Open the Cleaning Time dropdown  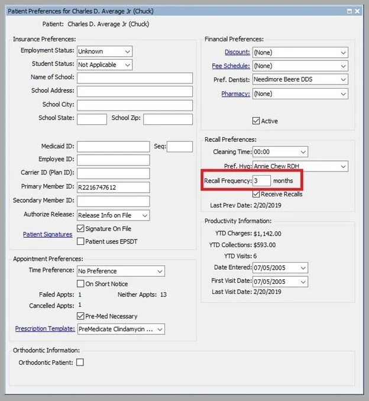click(x=280, y=152)
